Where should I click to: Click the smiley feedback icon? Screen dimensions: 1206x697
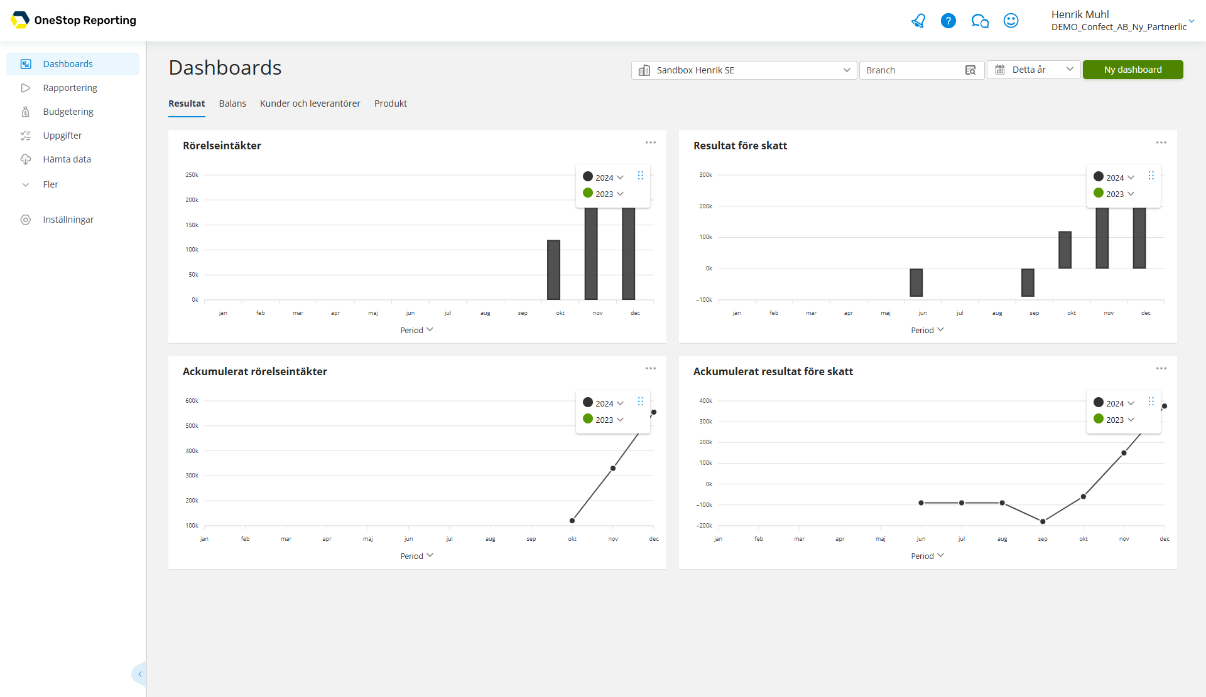click(x=1011, y=21)
